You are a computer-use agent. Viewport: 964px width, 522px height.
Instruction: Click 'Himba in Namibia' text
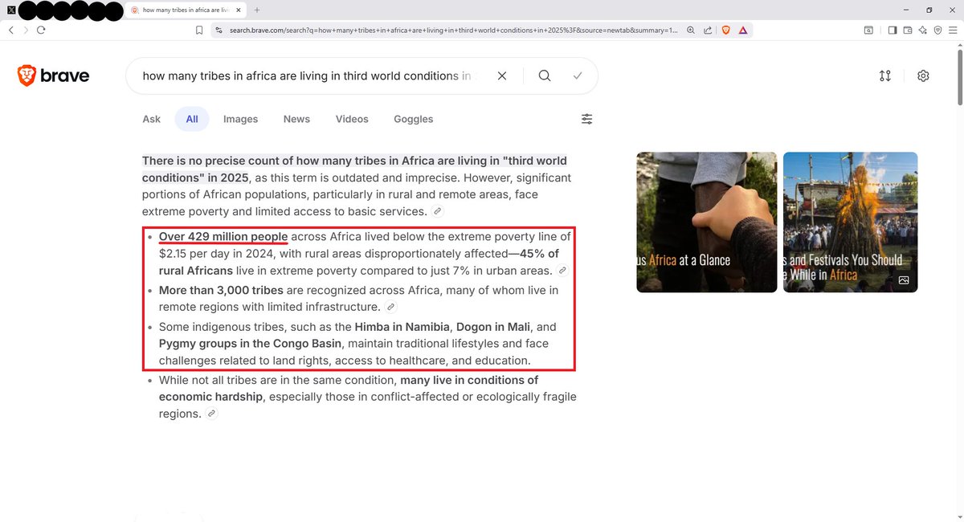[402, 327]
